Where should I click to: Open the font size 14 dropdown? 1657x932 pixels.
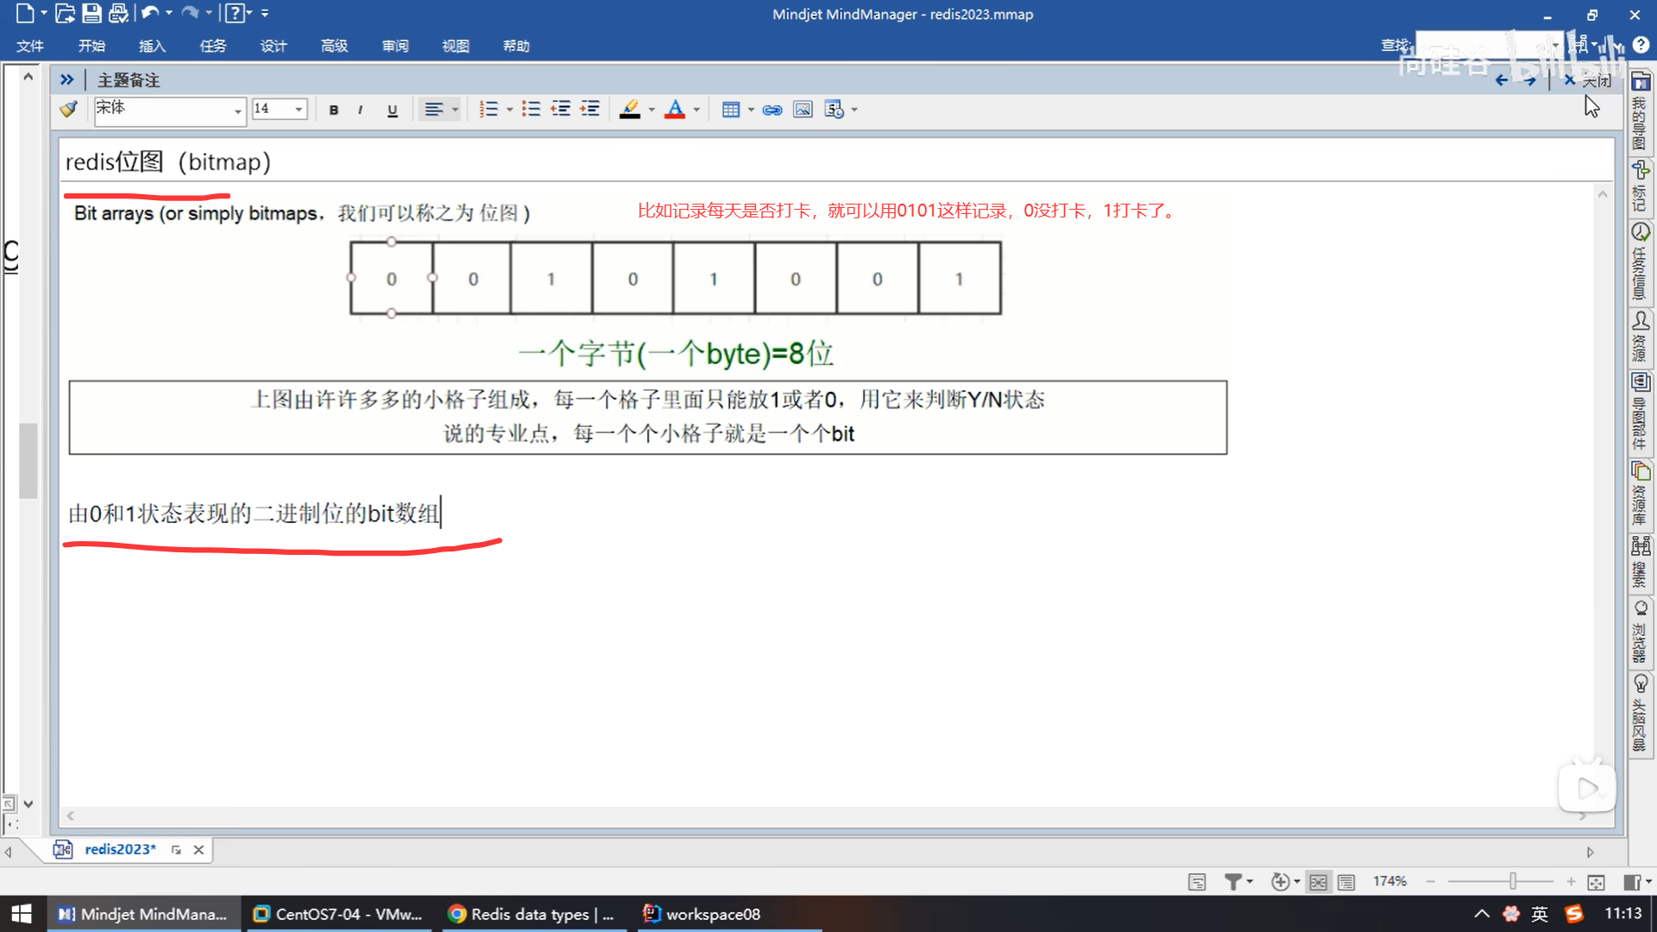(x=299, y=110)
